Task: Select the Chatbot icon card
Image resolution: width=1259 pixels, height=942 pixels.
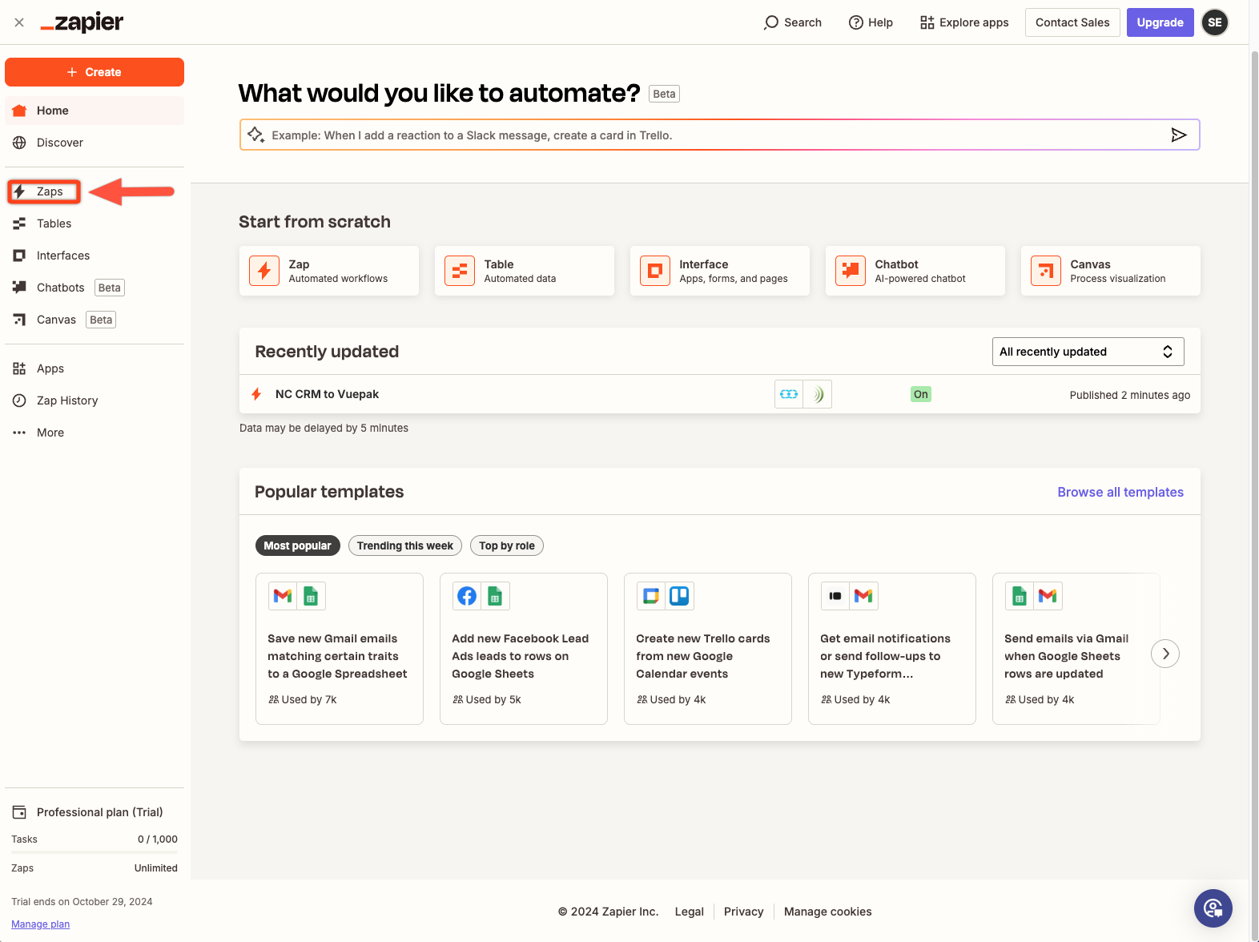Action: 851,271
